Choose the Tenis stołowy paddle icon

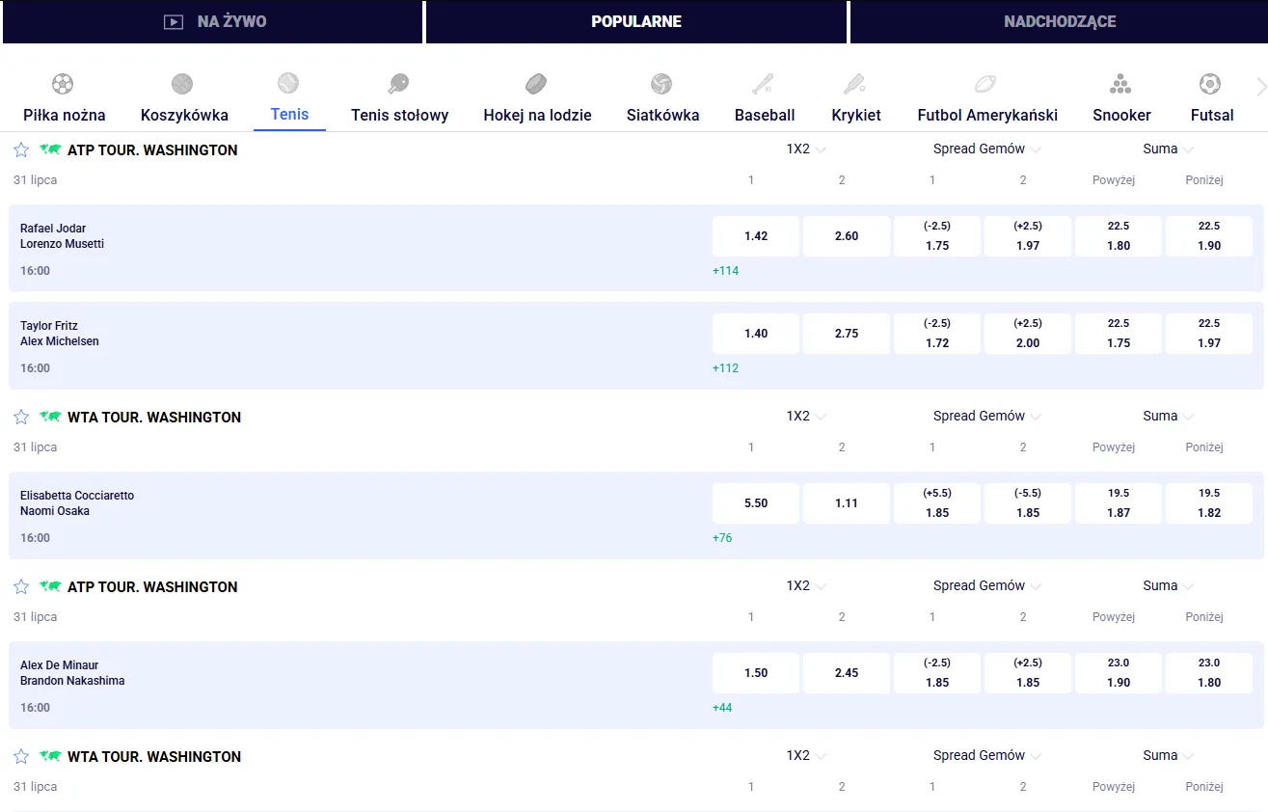(398, 84)
